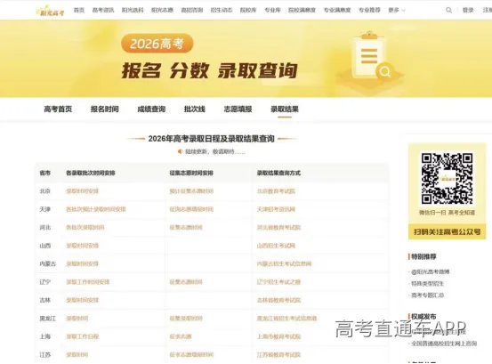Image resolution: width=492 pixels, height=364 pixels.
Task: Open 北京 supplementary volunteer time link
Action: (x=191, y=191)
